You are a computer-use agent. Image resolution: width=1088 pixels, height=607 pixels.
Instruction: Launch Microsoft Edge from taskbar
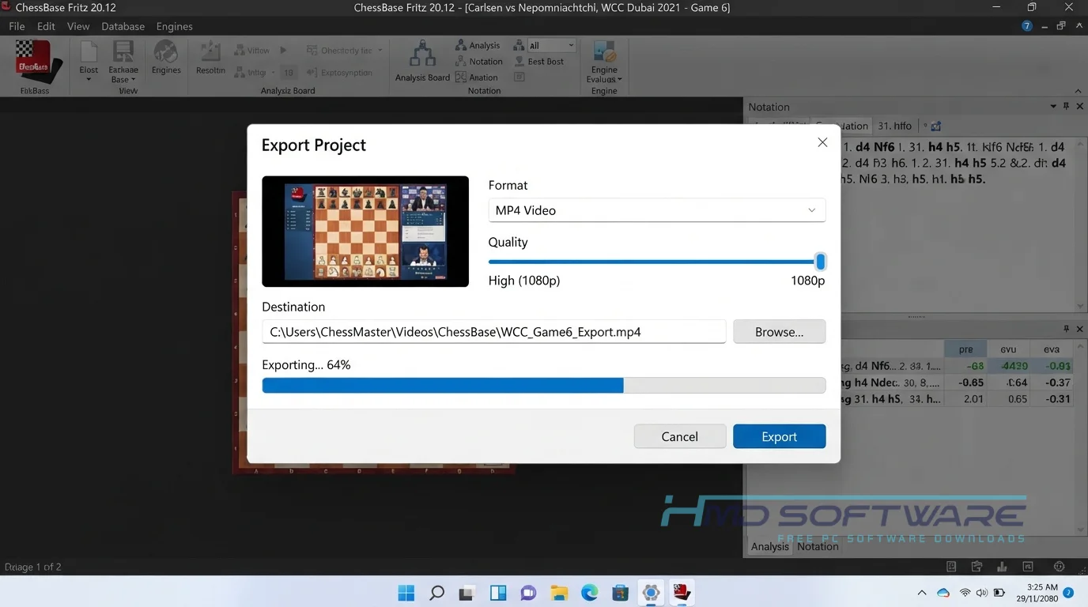(590, 593)
